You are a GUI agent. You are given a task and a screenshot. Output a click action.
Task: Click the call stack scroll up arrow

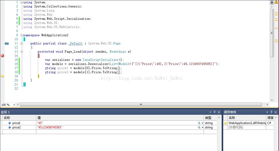276,117
